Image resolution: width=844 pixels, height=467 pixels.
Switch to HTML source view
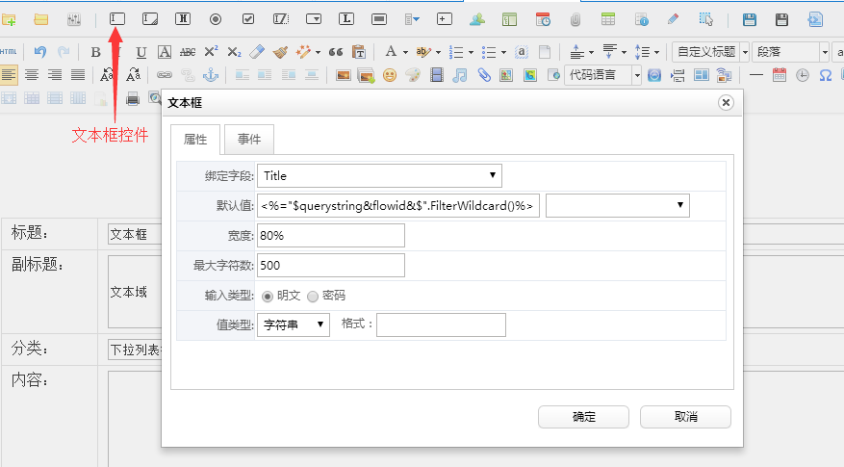tap(9, 52)
